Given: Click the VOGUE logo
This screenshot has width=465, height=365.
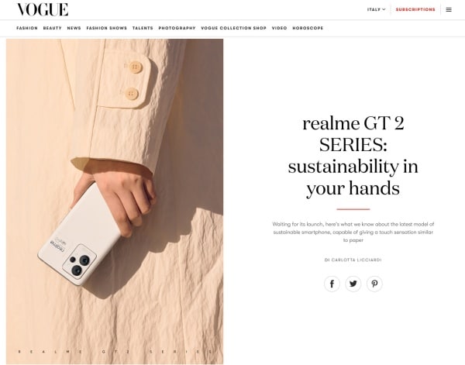Looking at the screenshot, I should [x=43, y=9].
